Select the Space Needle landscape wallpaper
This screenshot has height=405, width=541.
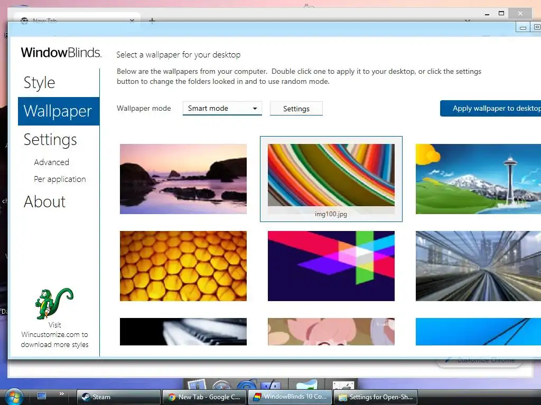pyautogui.click(x=478, y=179)
